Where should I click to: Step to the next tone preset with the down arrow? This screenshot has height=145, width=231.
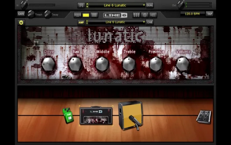click(87, 7)
